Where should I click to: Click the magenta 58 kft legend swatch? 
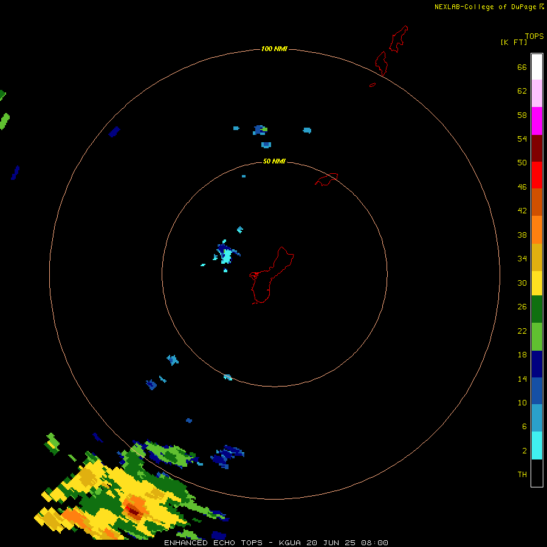click(537, 121)
